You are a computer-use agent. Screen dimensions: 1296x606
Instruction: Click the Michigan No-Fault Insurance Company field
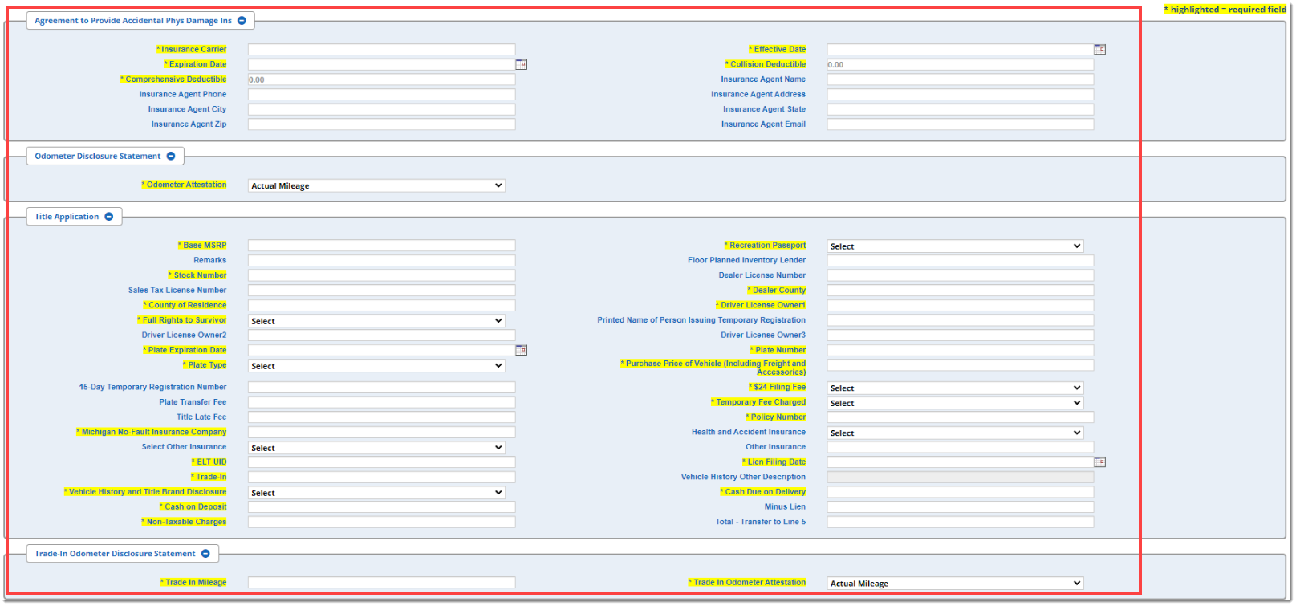pos(381,433)
